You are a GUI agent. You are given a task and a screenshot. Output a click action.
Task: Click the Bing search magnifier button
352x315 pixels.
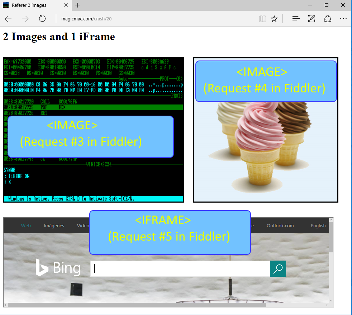click(x=278, y=268)
